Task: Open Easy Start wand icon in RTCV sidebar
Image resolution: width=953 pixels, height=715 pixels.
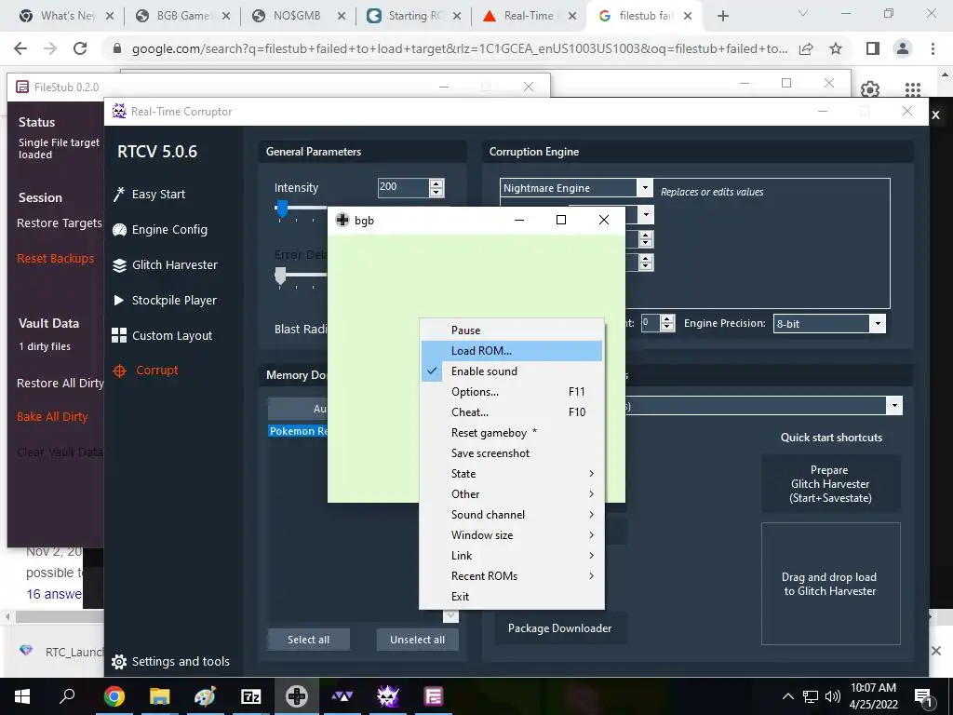Action: pyautogui.click(x=119, y=195)
